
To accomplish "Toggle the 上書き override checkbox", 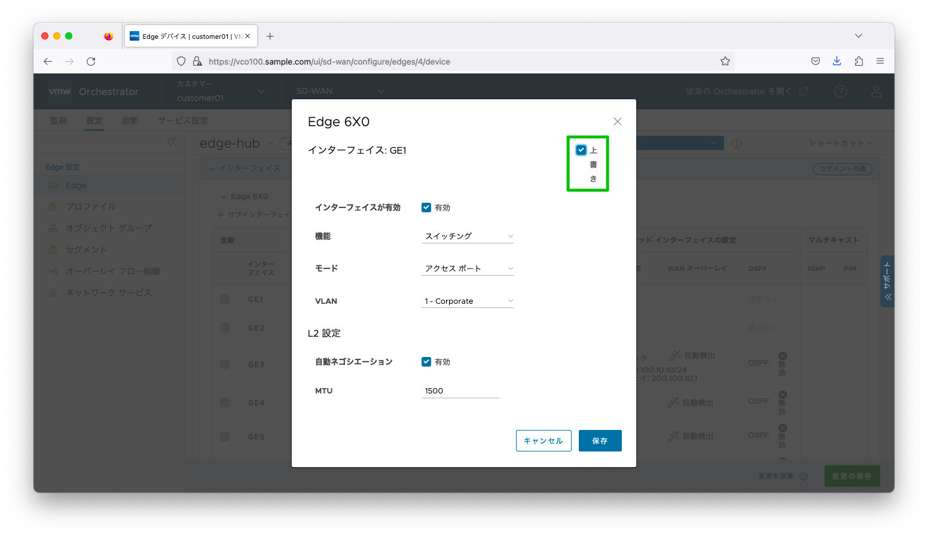I will tap(581, 150).
